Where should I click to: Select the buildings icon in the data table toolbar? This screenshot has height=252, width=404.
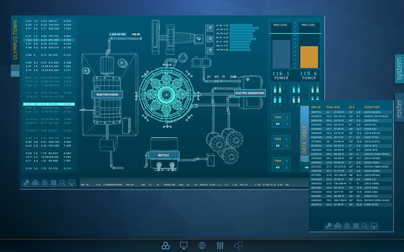(x=338, y=226)
